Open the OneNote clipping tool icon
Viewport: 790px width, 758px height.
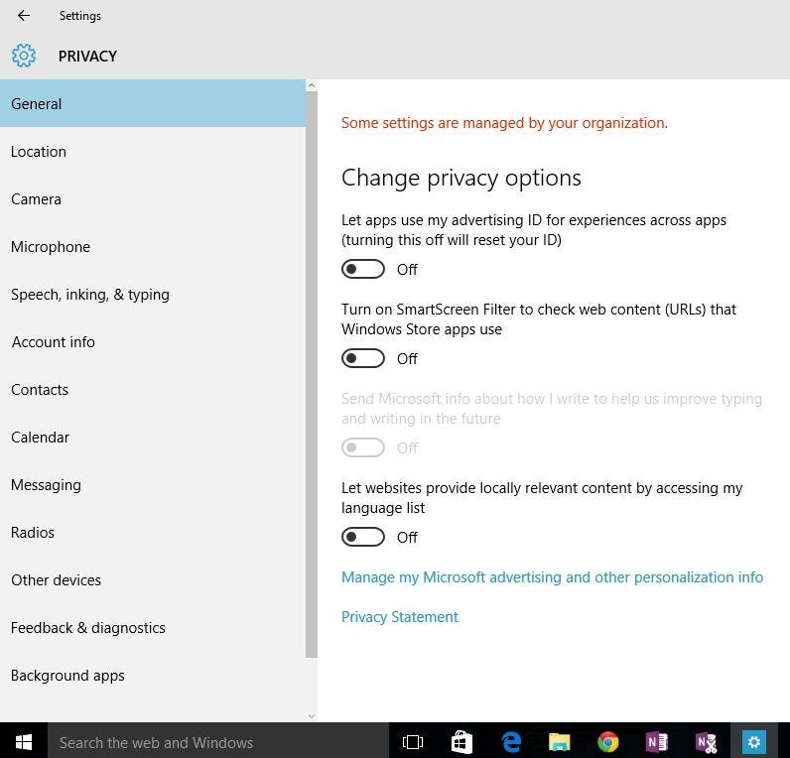706,742
